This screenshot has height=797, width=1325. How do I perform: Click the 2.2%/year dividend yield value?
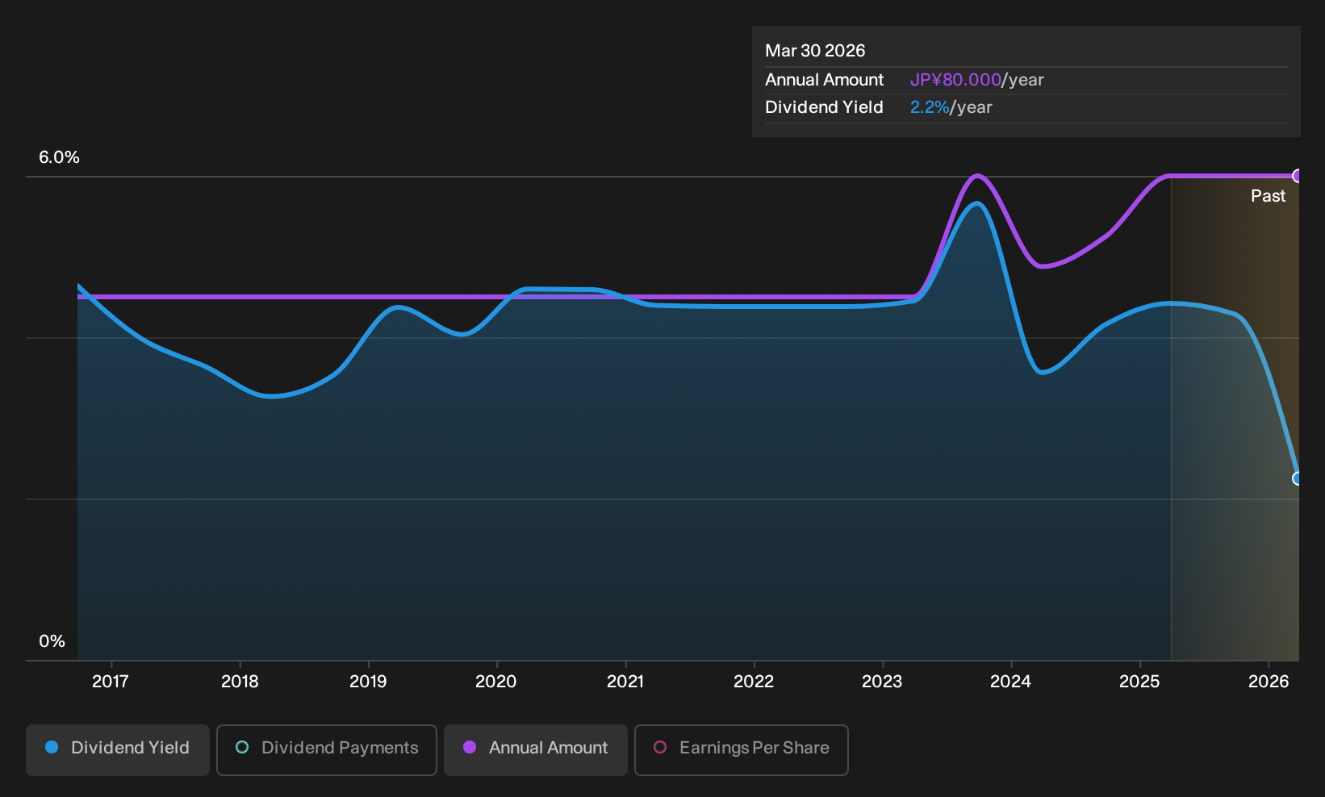(x=951, y=107)
